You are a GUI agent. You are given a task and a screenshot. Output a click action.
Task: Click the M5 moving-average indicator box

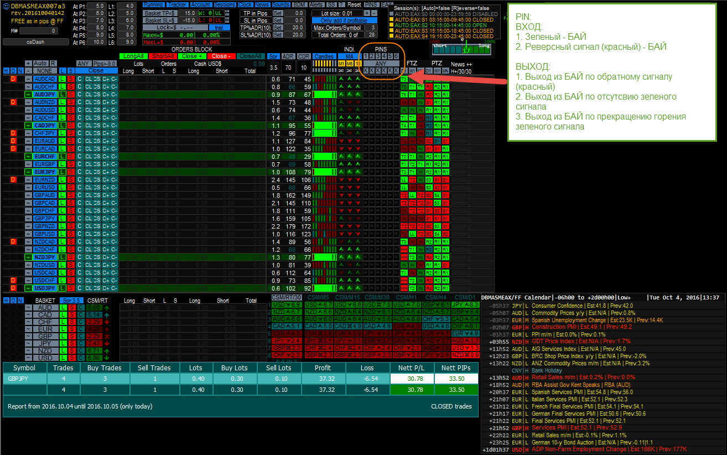click(349, 64)
